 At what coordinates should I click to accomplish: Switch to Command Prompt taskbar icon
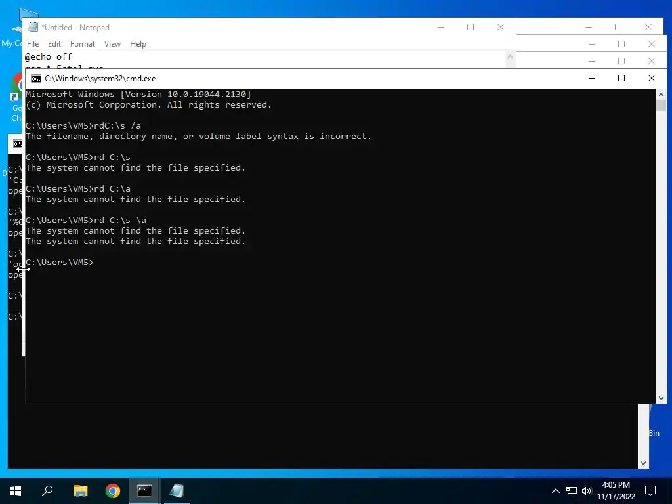[x=144, y=491]
